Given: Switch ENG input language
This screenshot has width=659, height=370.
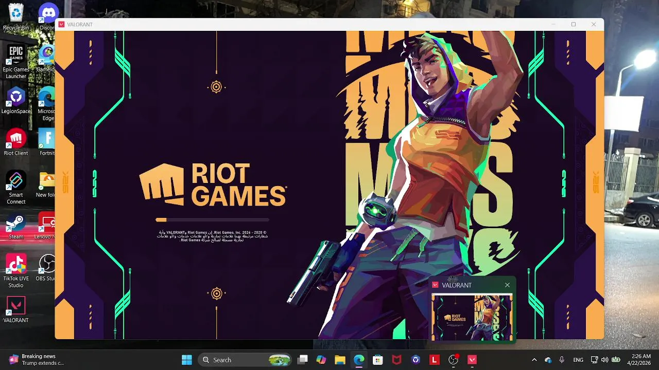Looking at the screenshot, I should click(578, 360).
